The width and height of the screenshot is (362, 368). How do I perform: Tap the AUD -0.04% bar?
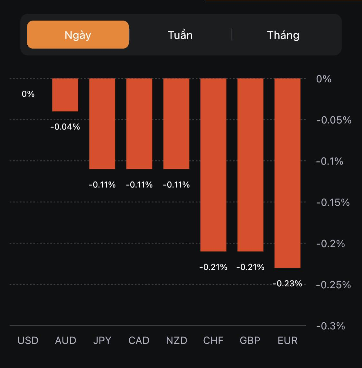[65, 95]
